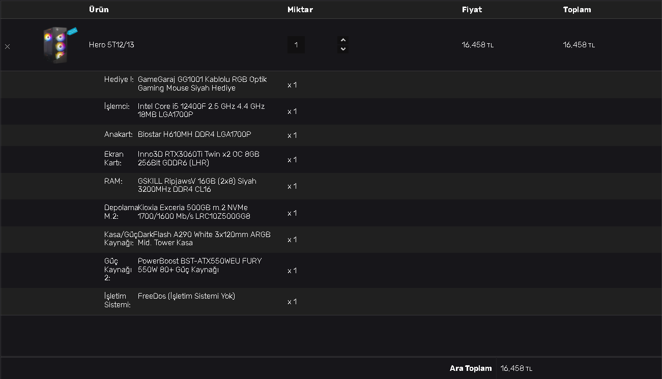The image size is (662, 379).
Task: Click the Ara Toplam subtotal amount
Action: tap(516, 368)
